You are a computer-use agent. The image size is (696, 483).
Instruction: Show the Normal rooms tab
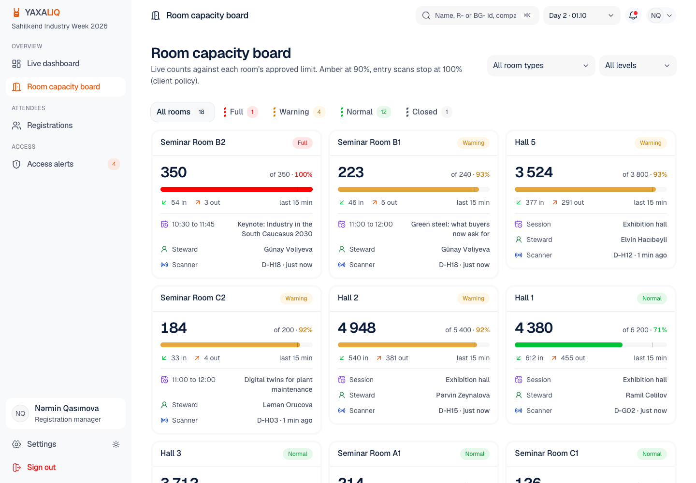click(365, 112)
